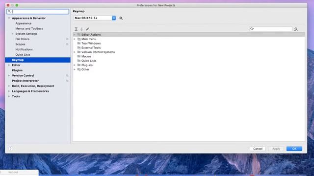Select Quick Lists in the sidebar

tap(23, 55)
